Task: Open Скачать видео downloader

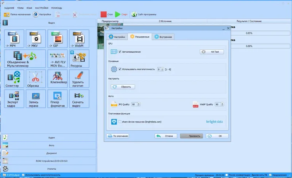Action: [79, 99]
